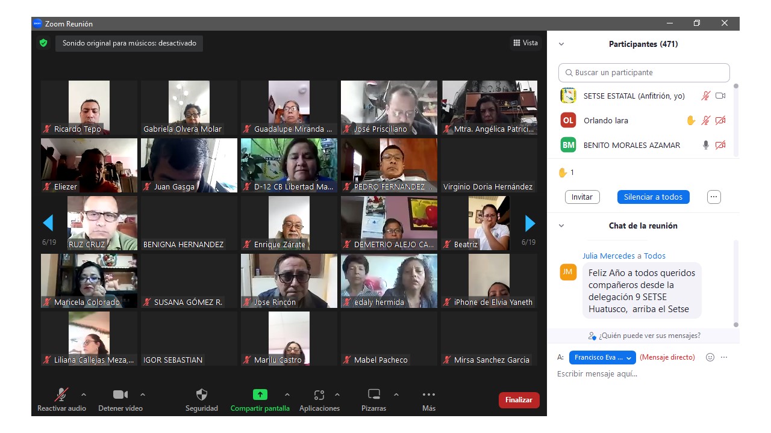Open the Seguridad shield icon
Viewport: 771px width, 433px height.
pos(202,395)
